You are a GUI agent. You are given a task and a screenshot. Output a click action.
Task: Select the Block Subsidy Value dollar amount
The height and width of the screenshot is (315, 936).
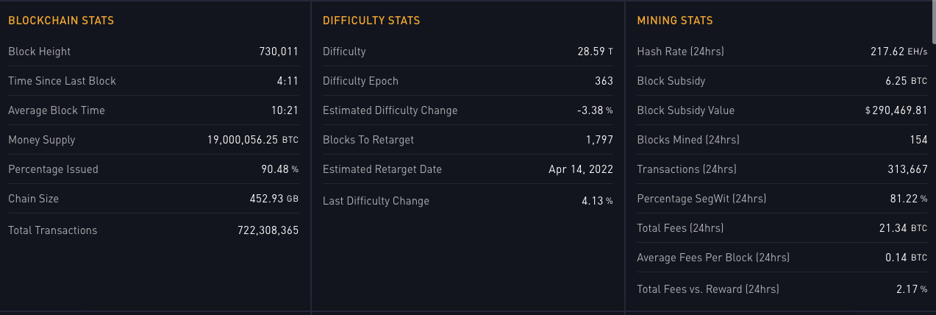[896, 110]
